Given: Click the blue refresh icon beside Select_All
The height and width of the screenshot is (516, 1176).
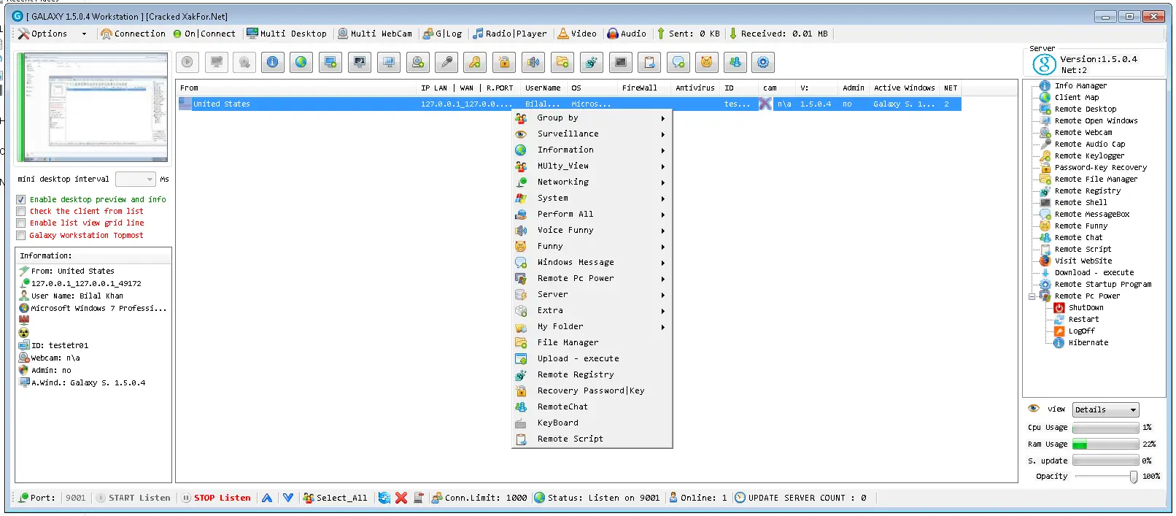Looking at the screenshot, I should point(384,498).
